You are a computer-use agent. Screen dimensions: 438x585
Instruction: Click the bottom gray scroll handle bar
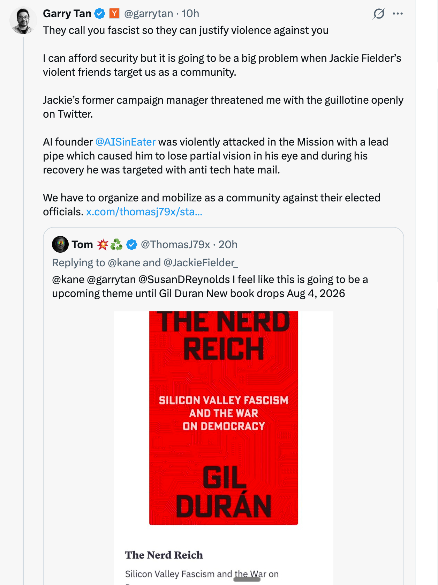coord(247,579)
